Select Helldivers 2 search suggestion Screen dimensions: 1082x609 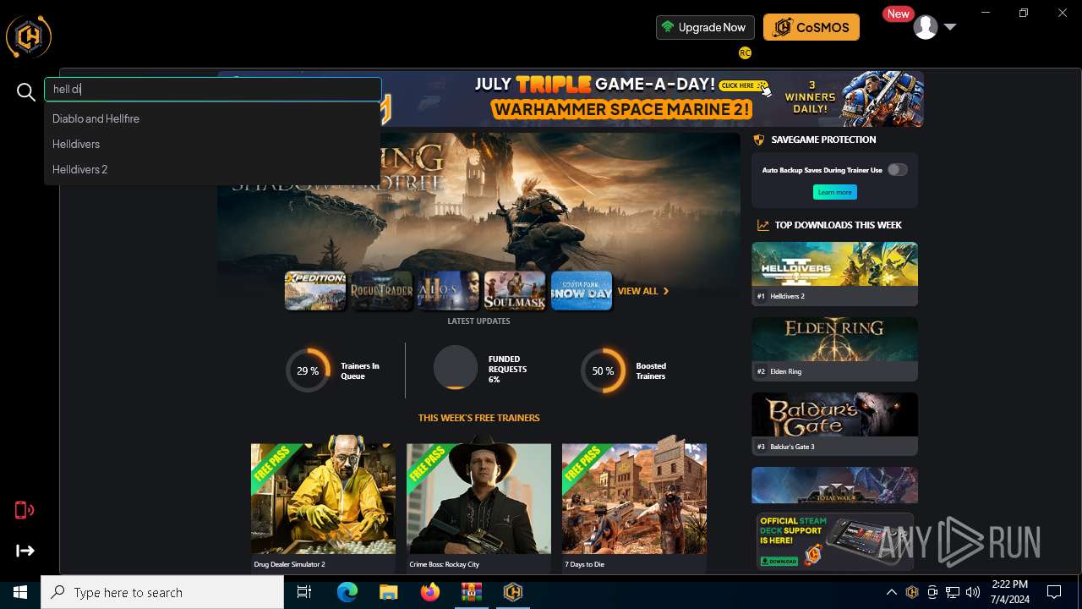point(212,169)
